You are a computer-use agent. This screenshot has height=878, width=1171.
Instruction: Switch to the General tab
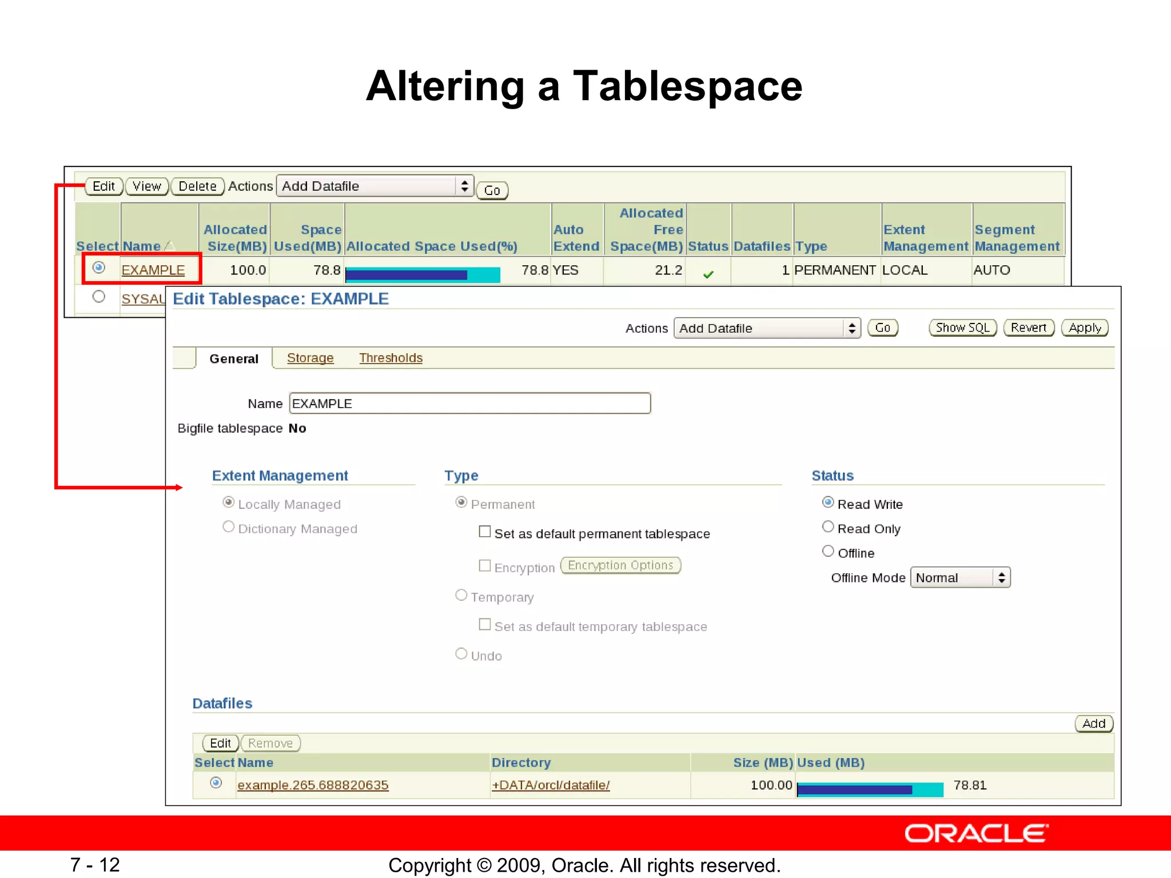(234, 359)
